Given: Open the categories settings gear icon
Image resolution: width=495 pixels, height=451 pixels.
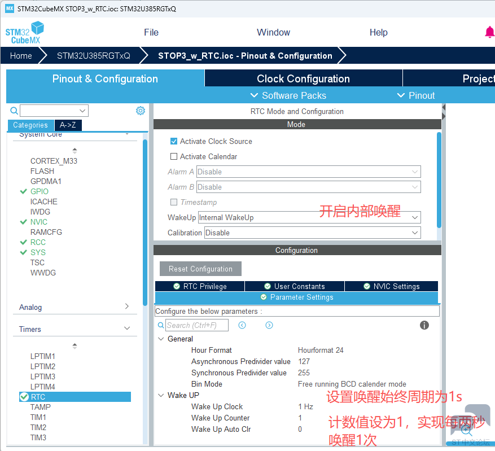Looking at the screenshot, I should point(141,111).
